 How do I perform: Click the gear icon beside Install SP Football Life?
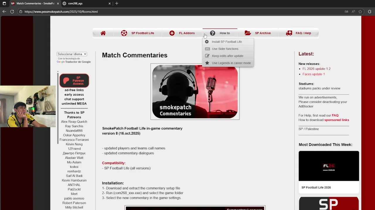click(x=207, y=42)
